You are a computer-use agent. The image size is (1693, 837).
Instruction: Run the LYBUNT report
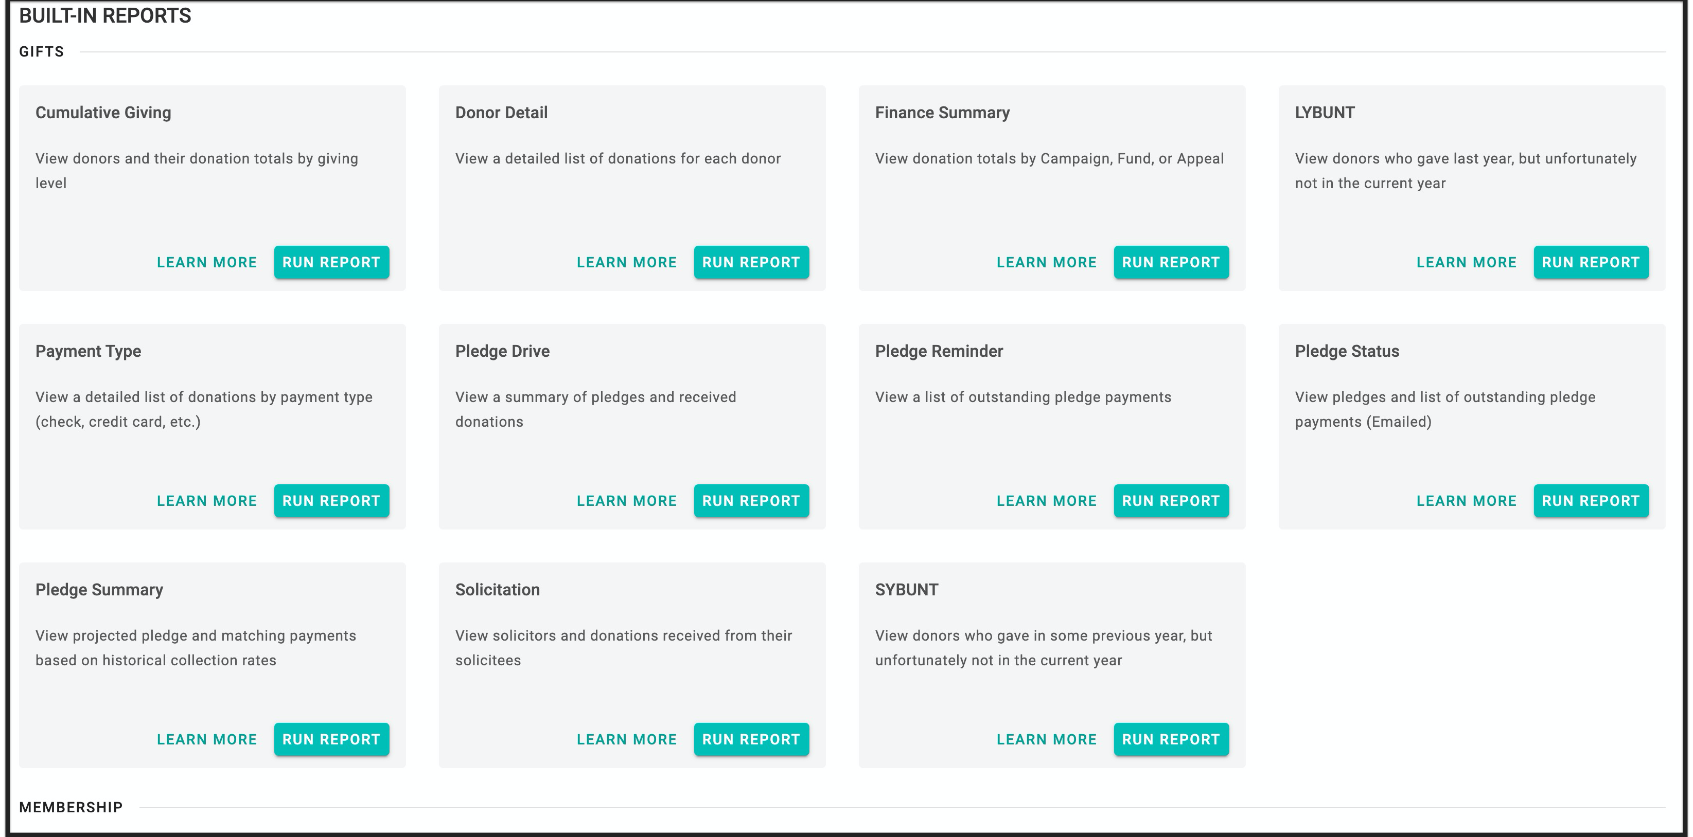[1591, 262]
